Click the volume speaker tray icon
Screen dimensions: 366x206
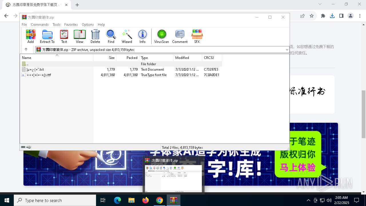coord(329,200)
